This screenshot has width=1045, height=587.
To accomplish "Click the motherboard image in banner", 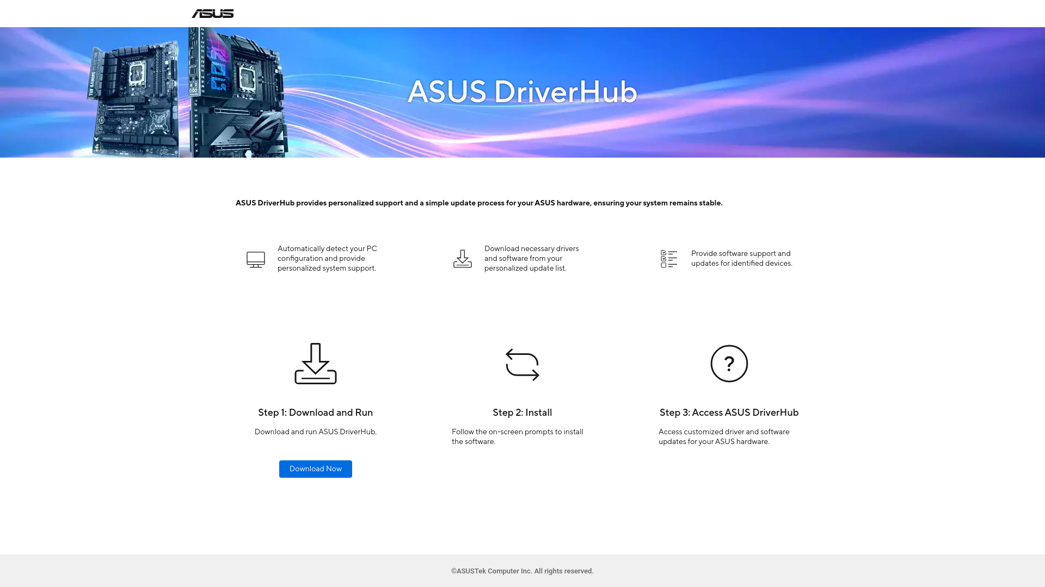I will point(188,92).
